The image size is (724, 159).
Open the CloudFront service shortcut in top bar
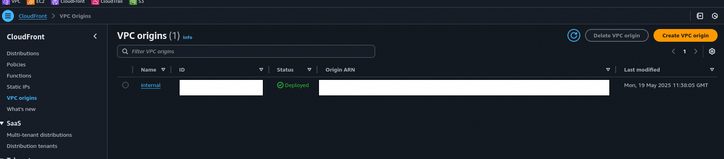(68, 2)
